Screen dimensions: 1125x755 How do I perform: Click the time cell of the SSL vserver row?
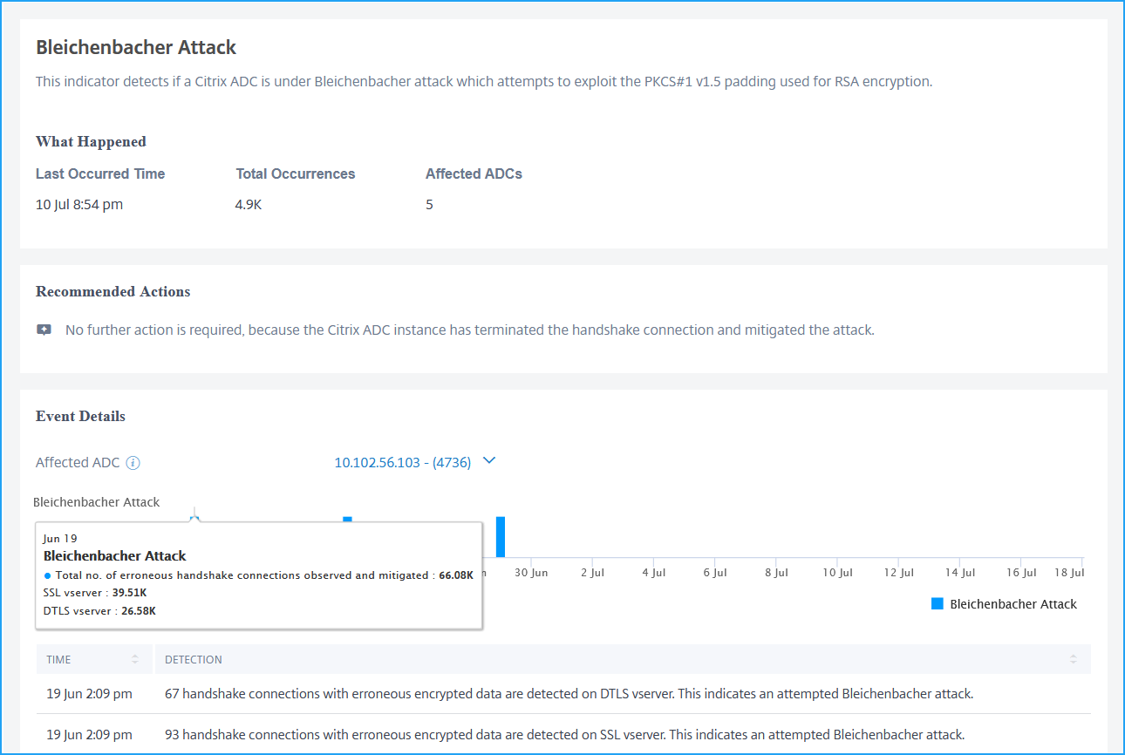(89, 734)
